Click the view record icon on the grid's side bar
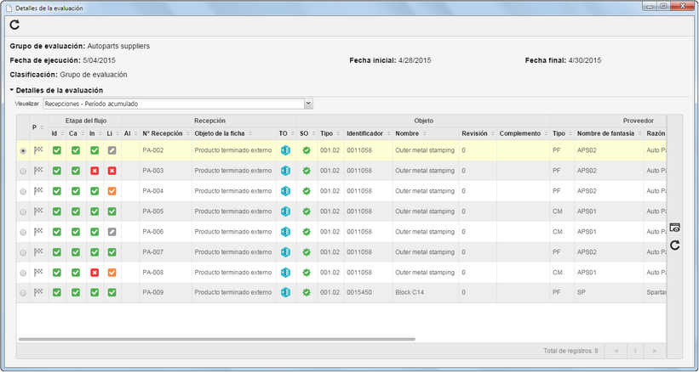 674,228
